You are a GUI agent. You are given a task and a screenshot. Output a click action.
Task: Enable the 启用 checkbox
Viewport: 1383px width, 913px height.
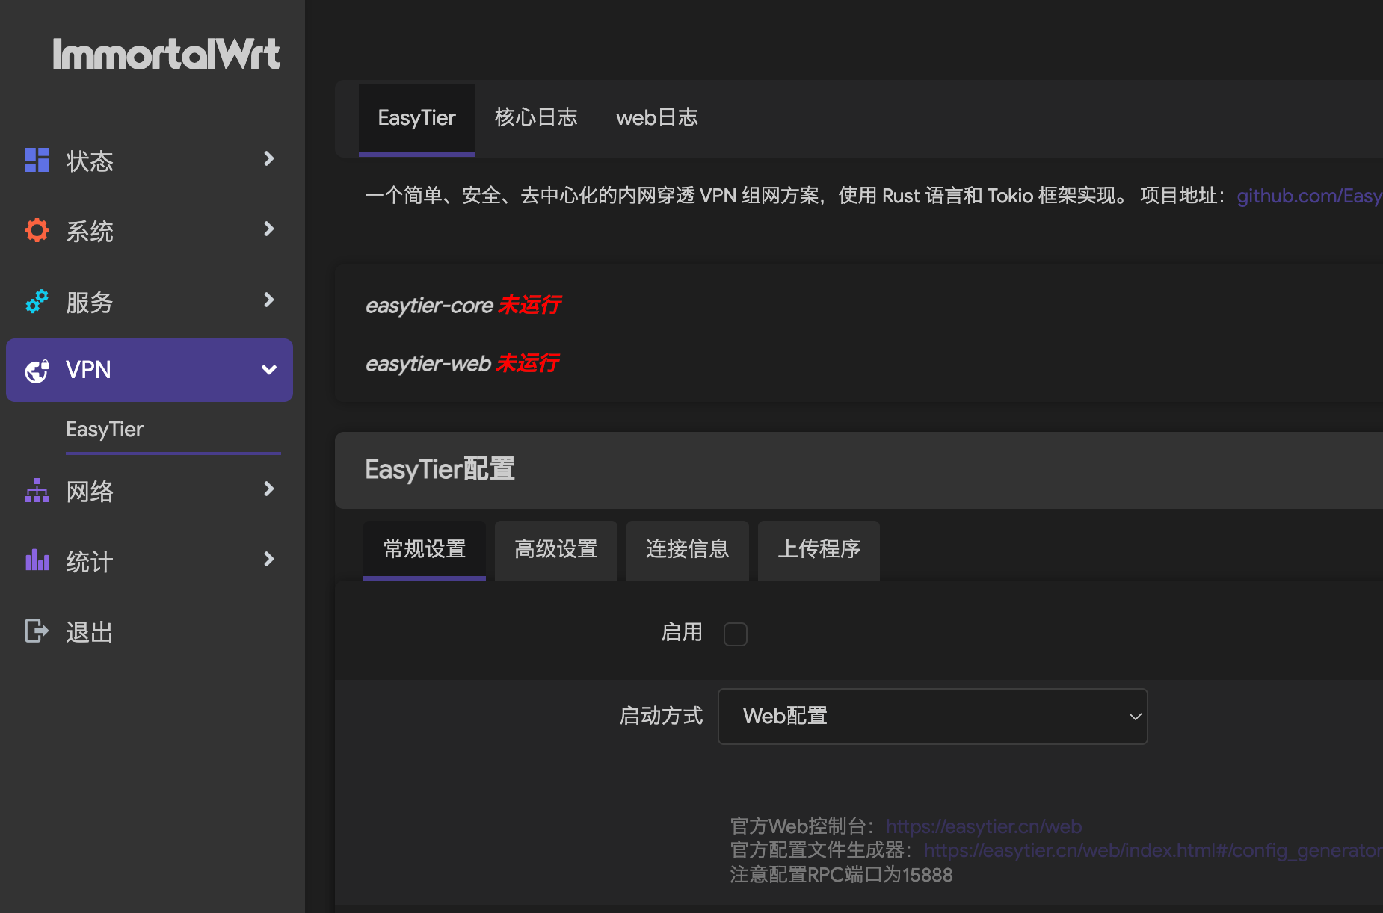pos(736,634)
